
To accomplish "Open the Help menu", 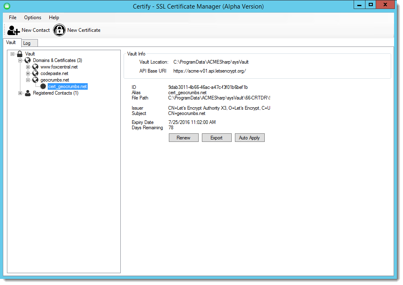I will (54, 18).
